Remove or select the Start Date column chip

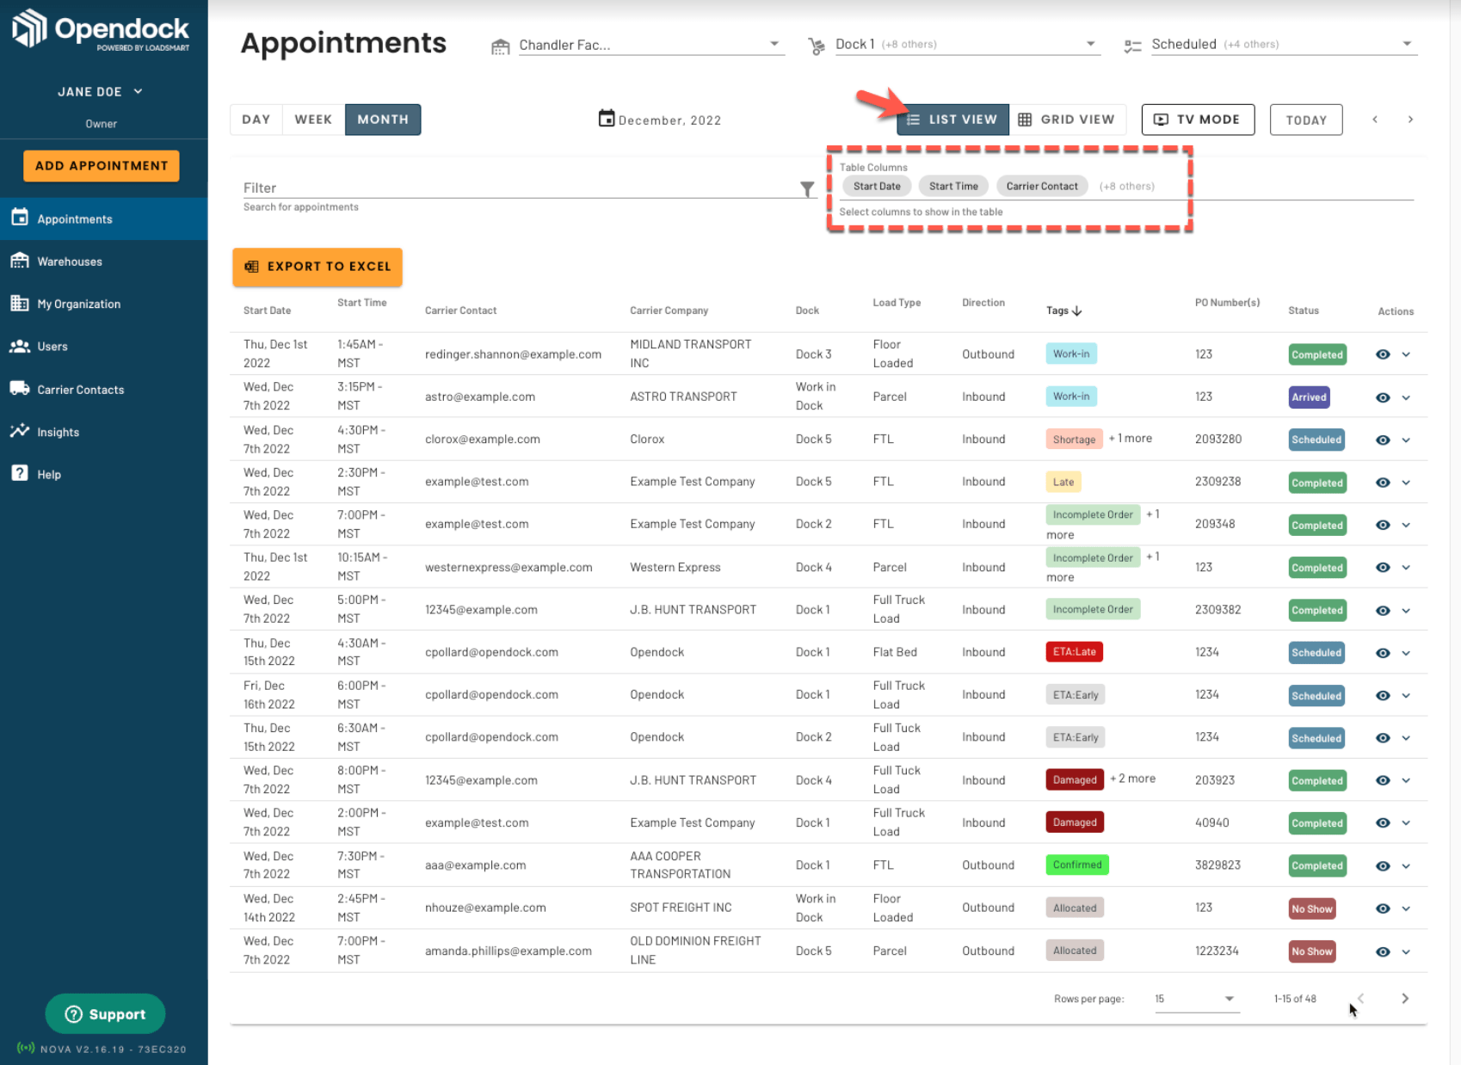(x=877, y=186)
